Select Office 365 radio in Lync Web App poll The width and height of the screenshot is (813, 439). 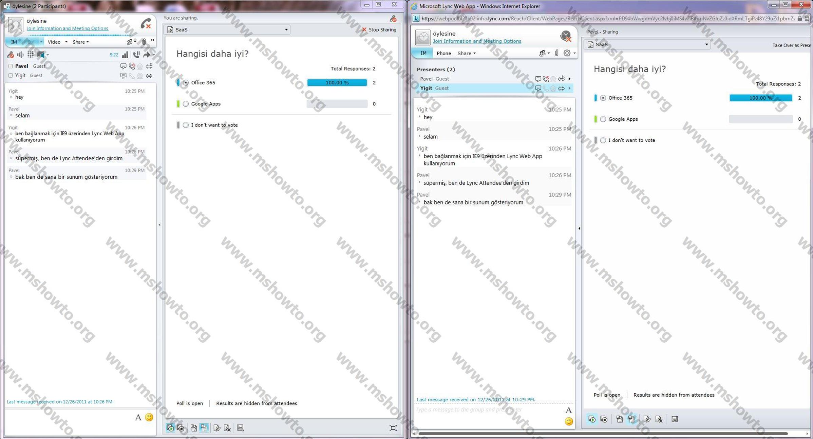point(603,98)
